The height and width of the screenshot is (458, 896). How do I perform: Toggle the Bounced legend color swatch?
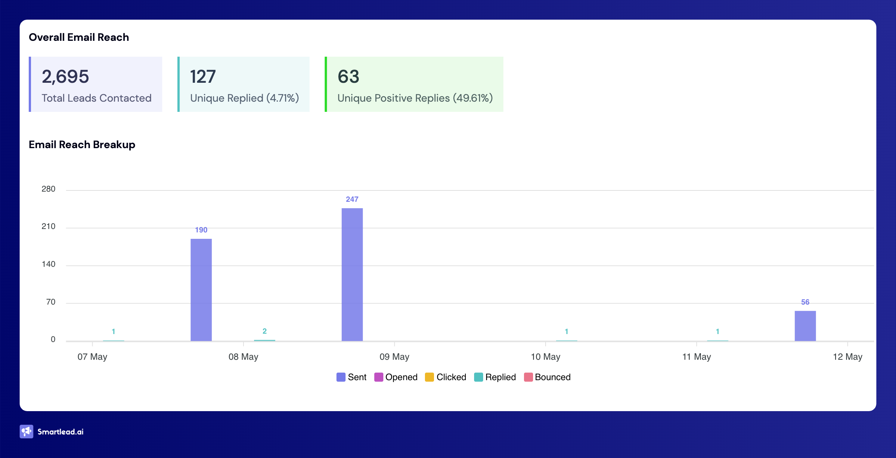(x=528, y=377)
